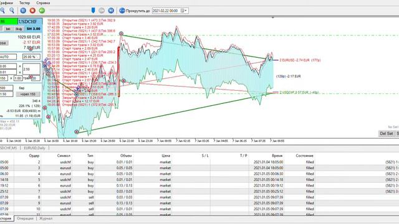Open the Журнал tab
Screen dimensions: 399x224
coord(46,218)
